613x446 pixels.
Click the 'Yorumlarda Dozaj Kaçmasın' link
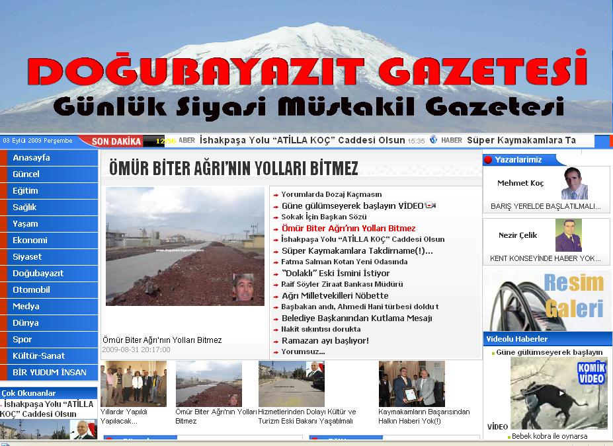[x=331, y=194]
